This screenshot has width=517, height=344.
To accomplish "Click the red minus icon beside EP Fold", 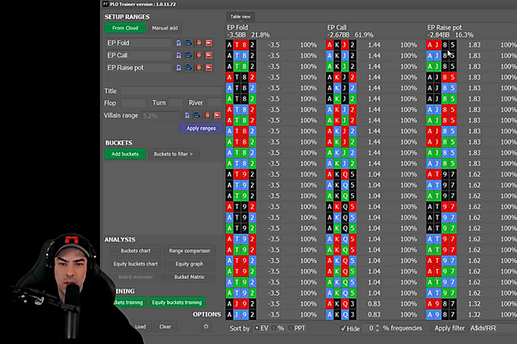I will click(x=209, y=43).
